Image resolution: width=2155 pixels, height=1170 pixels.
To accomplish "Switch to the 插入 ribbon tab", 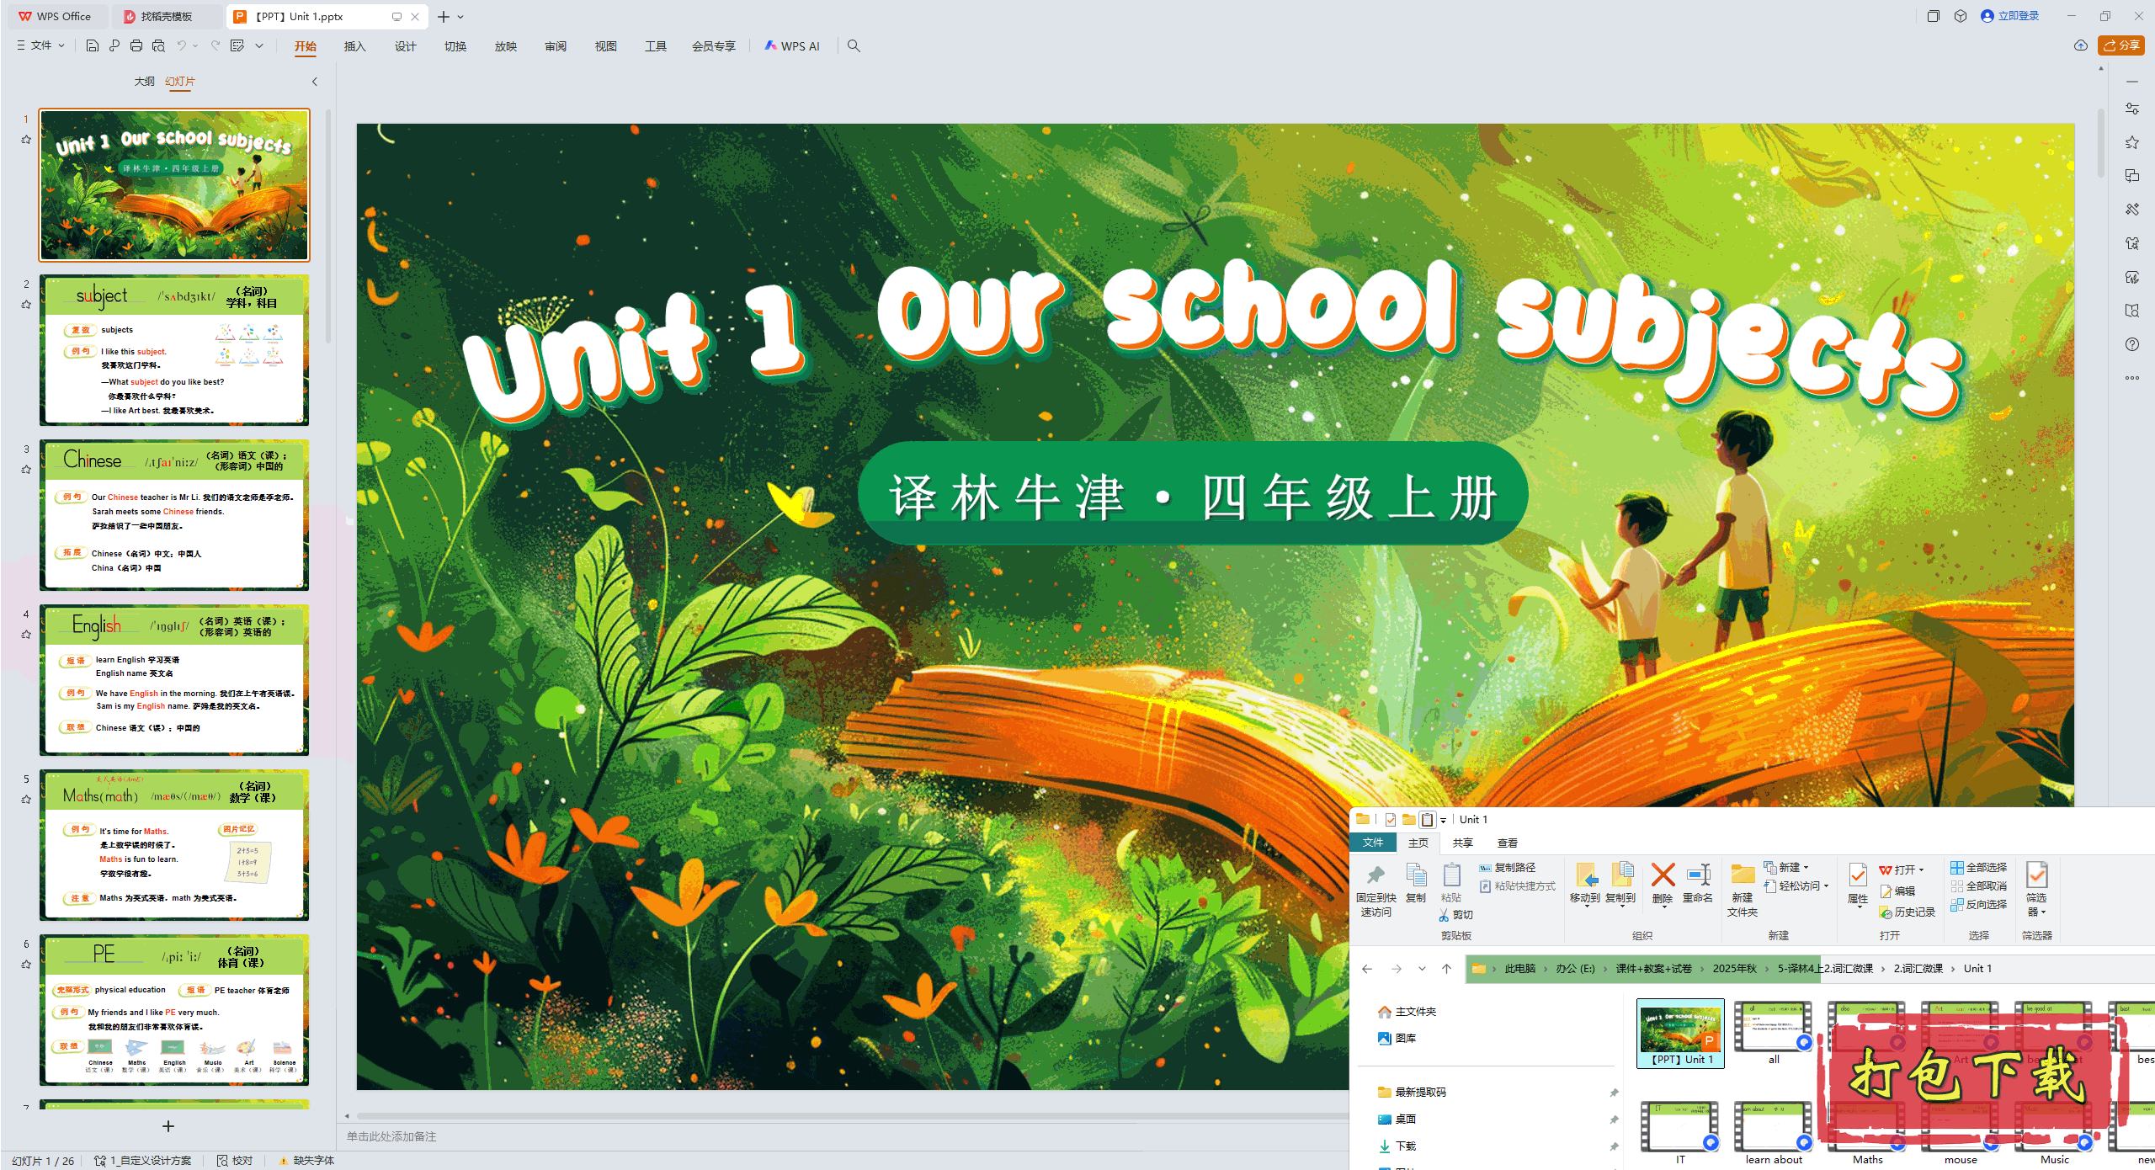I will coord(354,46).
